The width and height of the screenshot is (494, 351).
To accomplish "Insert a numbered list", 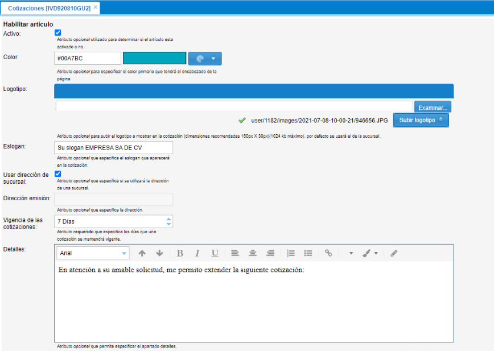I will (290, 253).
